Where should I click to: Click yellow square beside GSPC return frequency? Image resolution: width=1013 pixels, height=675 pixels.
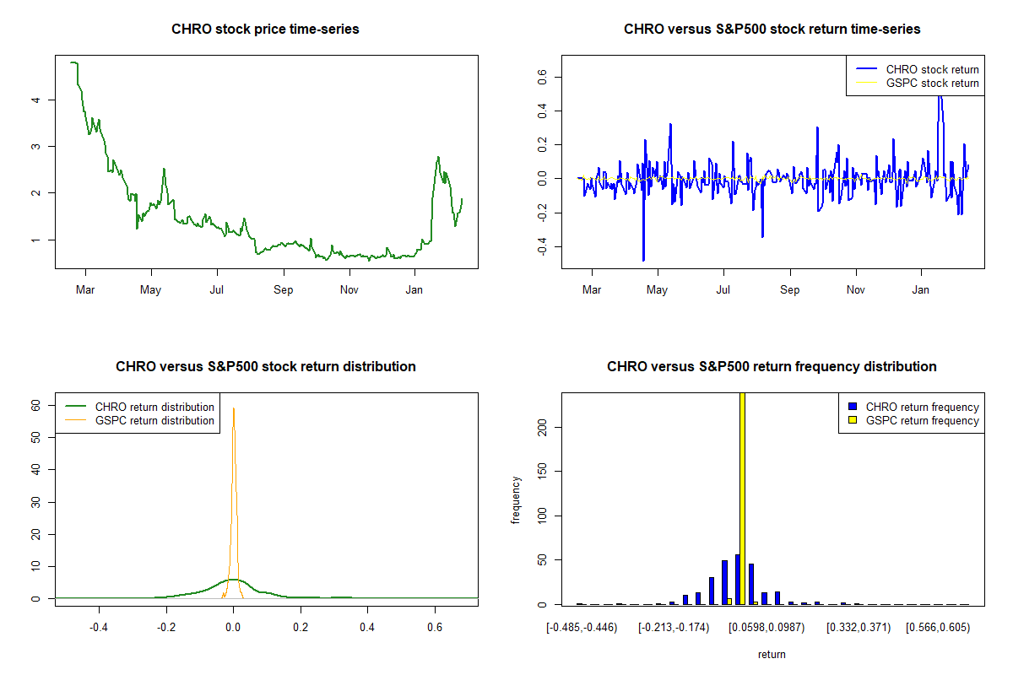[x=853, y=421]
